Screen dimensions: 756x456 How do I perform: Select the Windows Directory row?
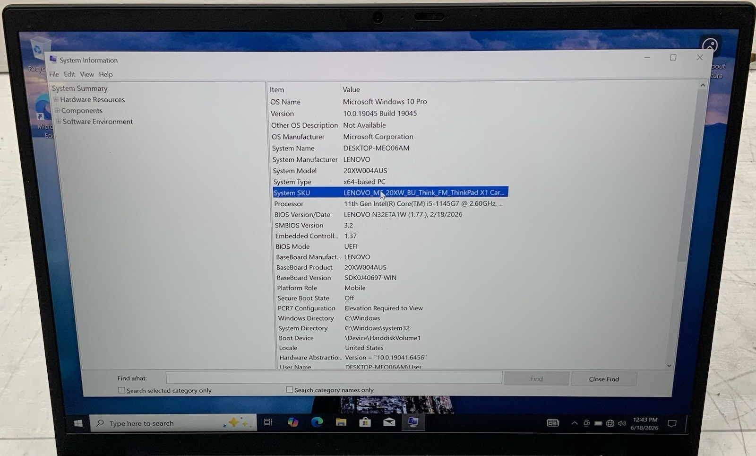[x=329, y=318]
